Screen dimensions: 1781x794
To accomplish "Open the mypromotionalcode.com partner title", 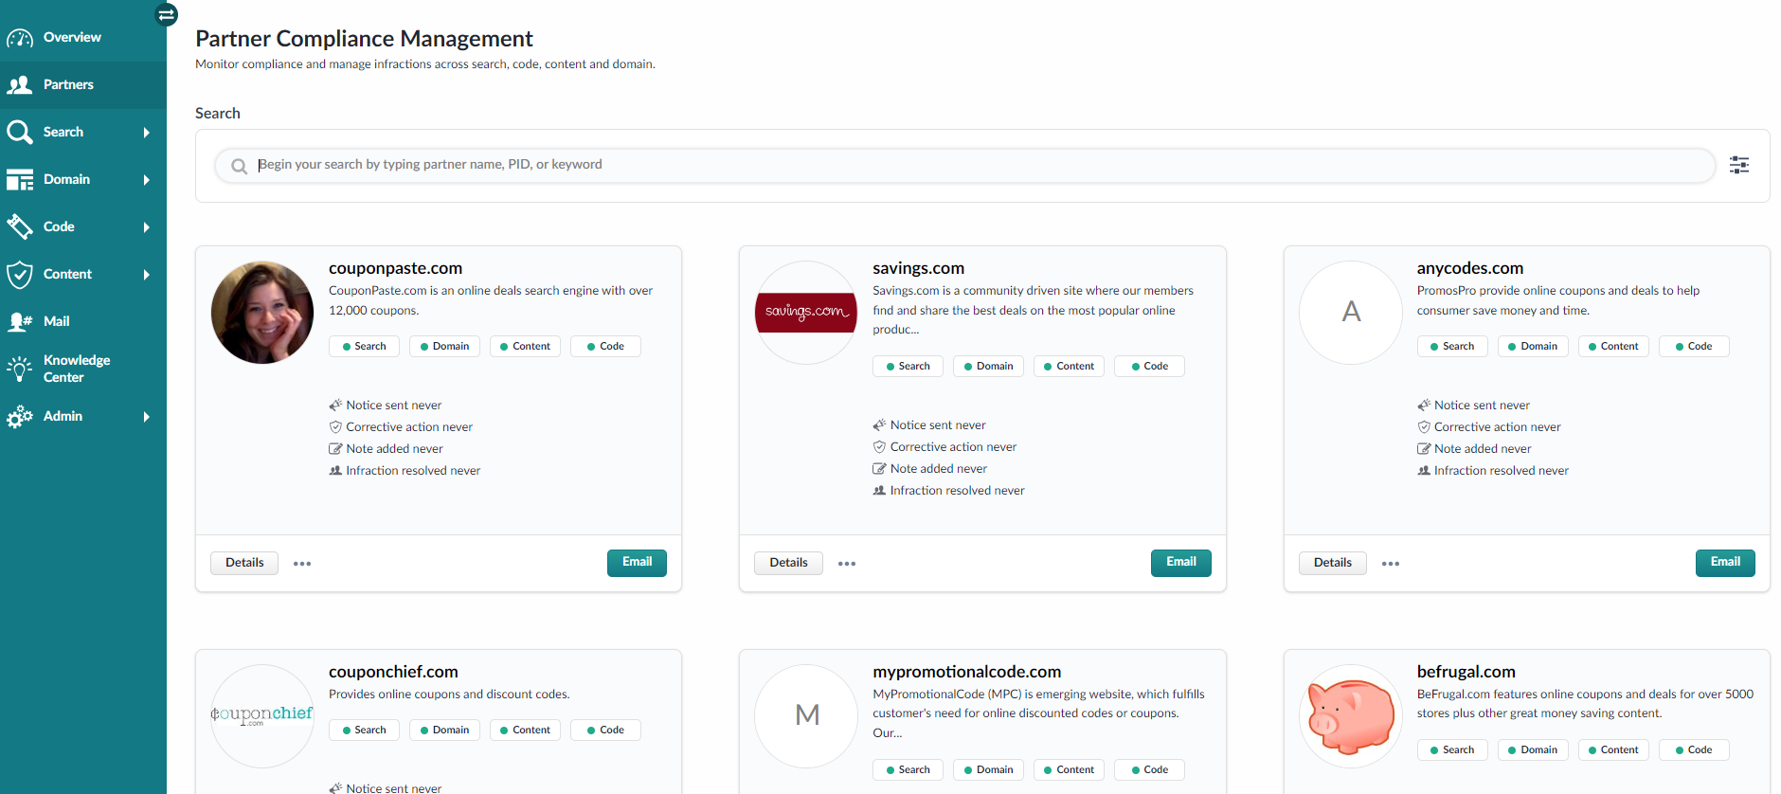I will coord(966,672).
